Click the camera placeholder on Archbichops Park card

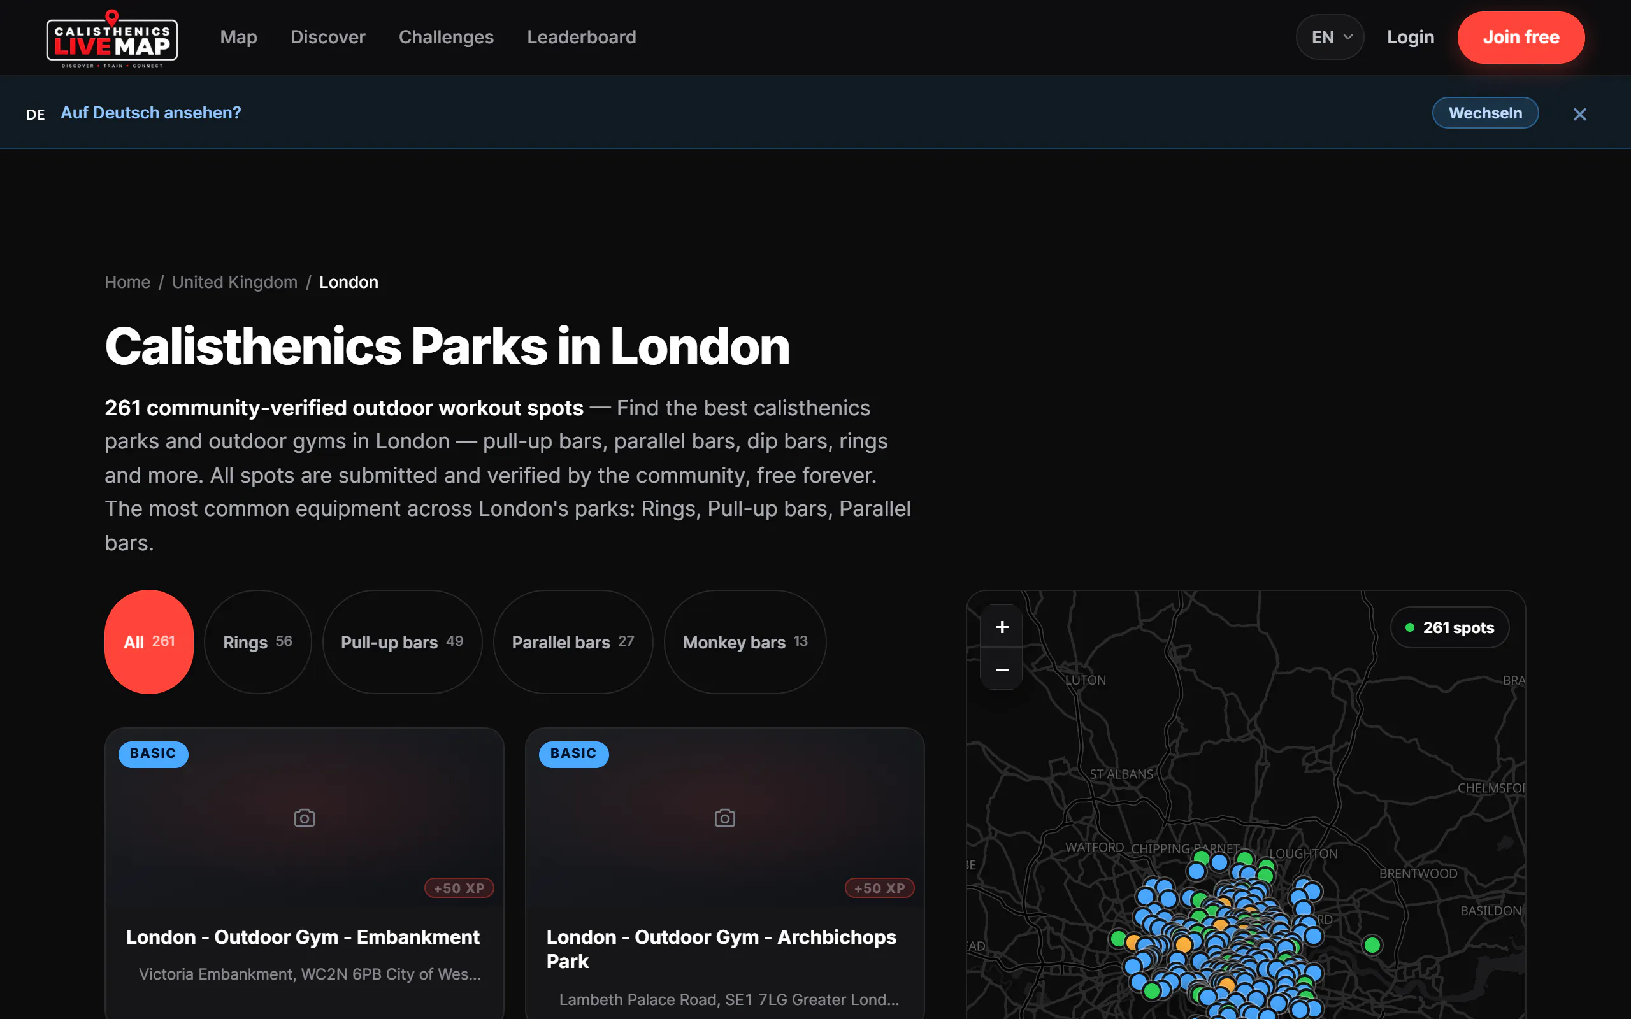tap(724, 818)
